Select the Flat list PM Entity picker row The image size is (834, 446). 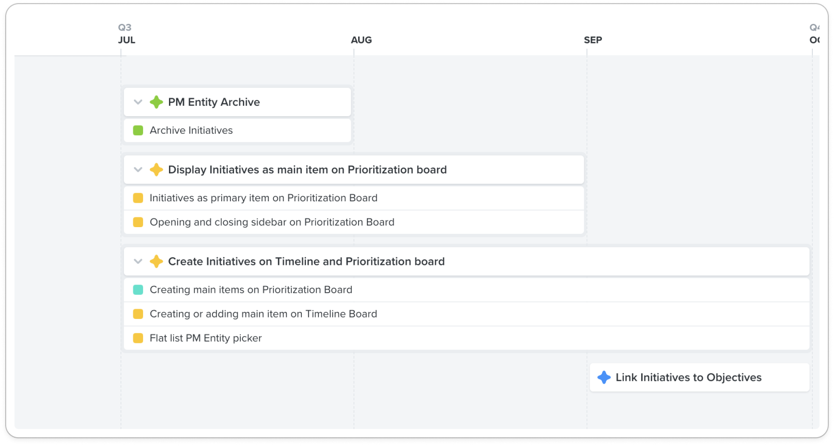coord(467,338)
